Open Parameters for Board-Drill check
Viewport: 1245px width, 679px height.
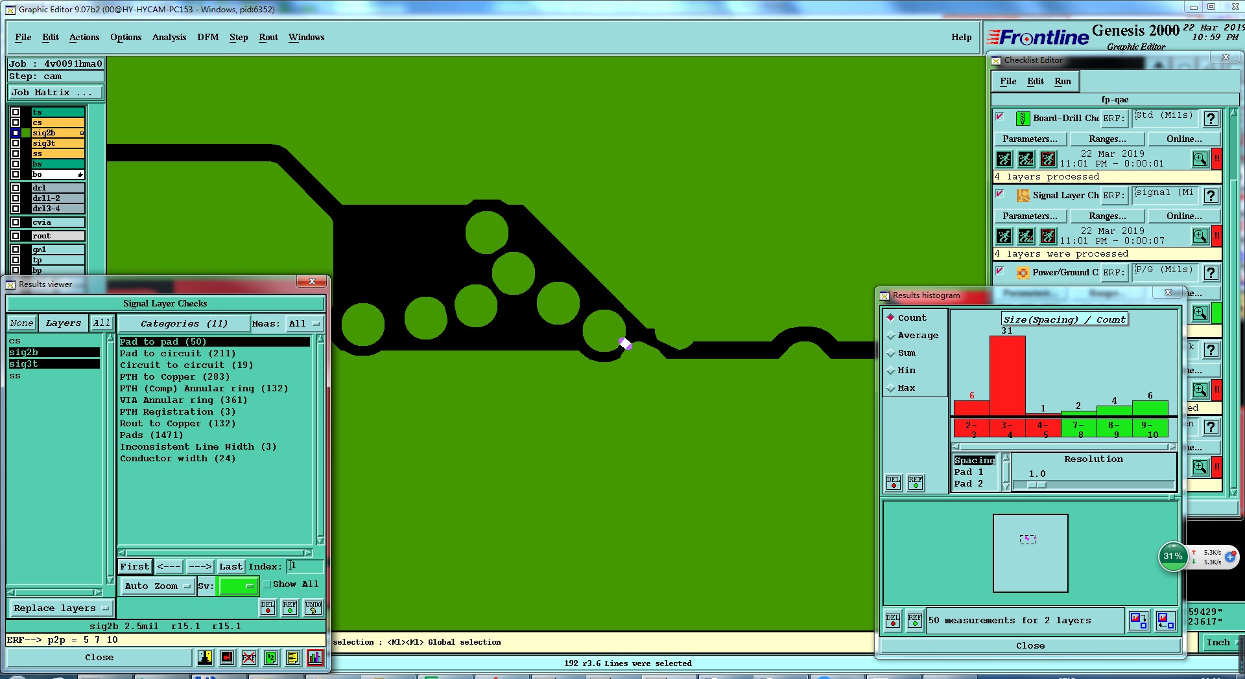(x=1030, y=139)
